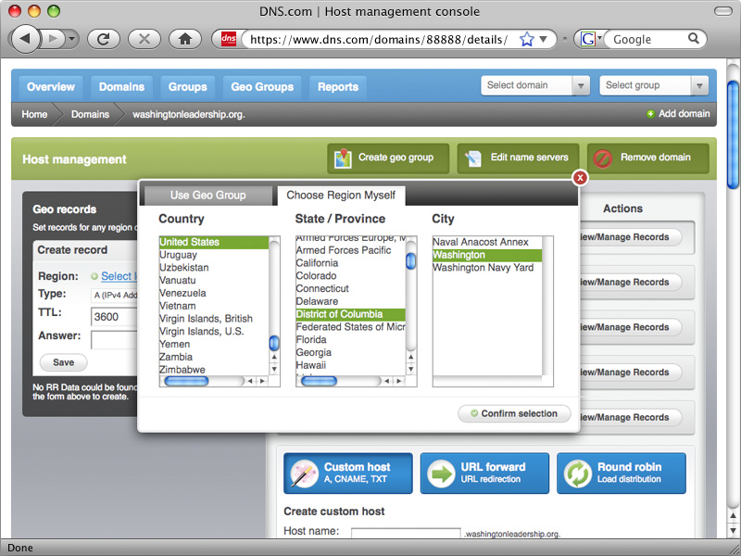This screenshot has height=556, width=741.
Task: Go forward with the browser forward arrow
Action: 53,38
